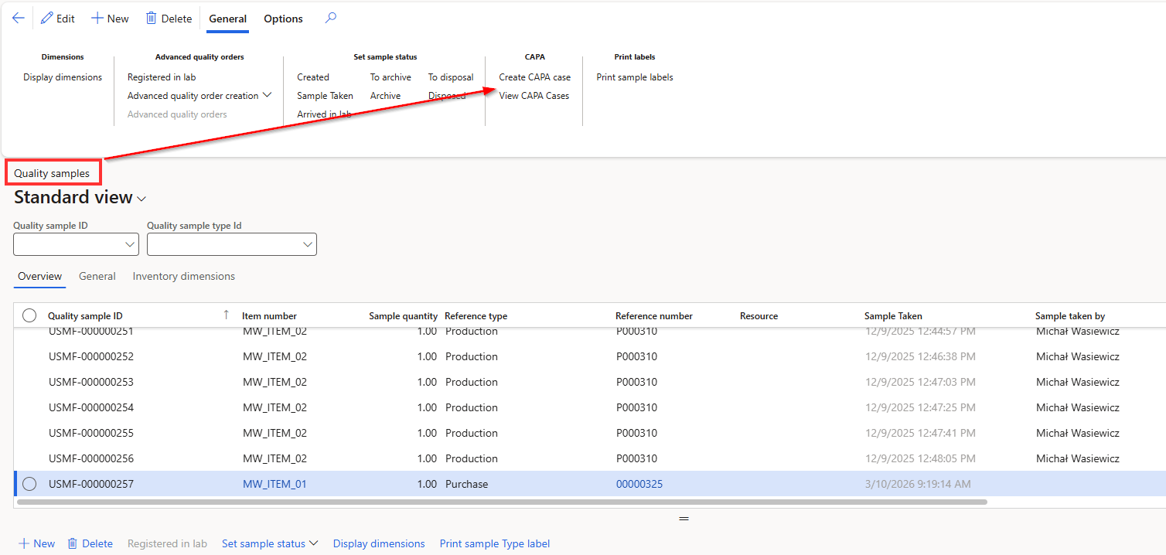The width and height of the screenshot is (1166, 555).
Task: Click the back arrow icon
Action: pyautogui.click(x=19, y=19)
